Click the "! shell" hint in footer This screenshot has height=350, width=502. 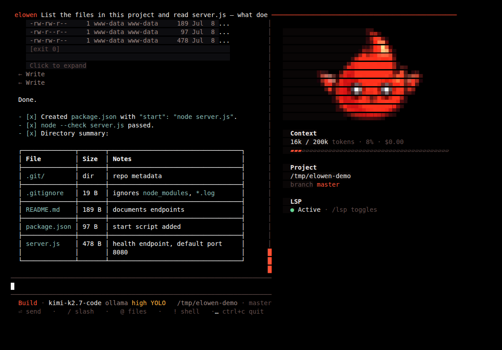(186, 311)
